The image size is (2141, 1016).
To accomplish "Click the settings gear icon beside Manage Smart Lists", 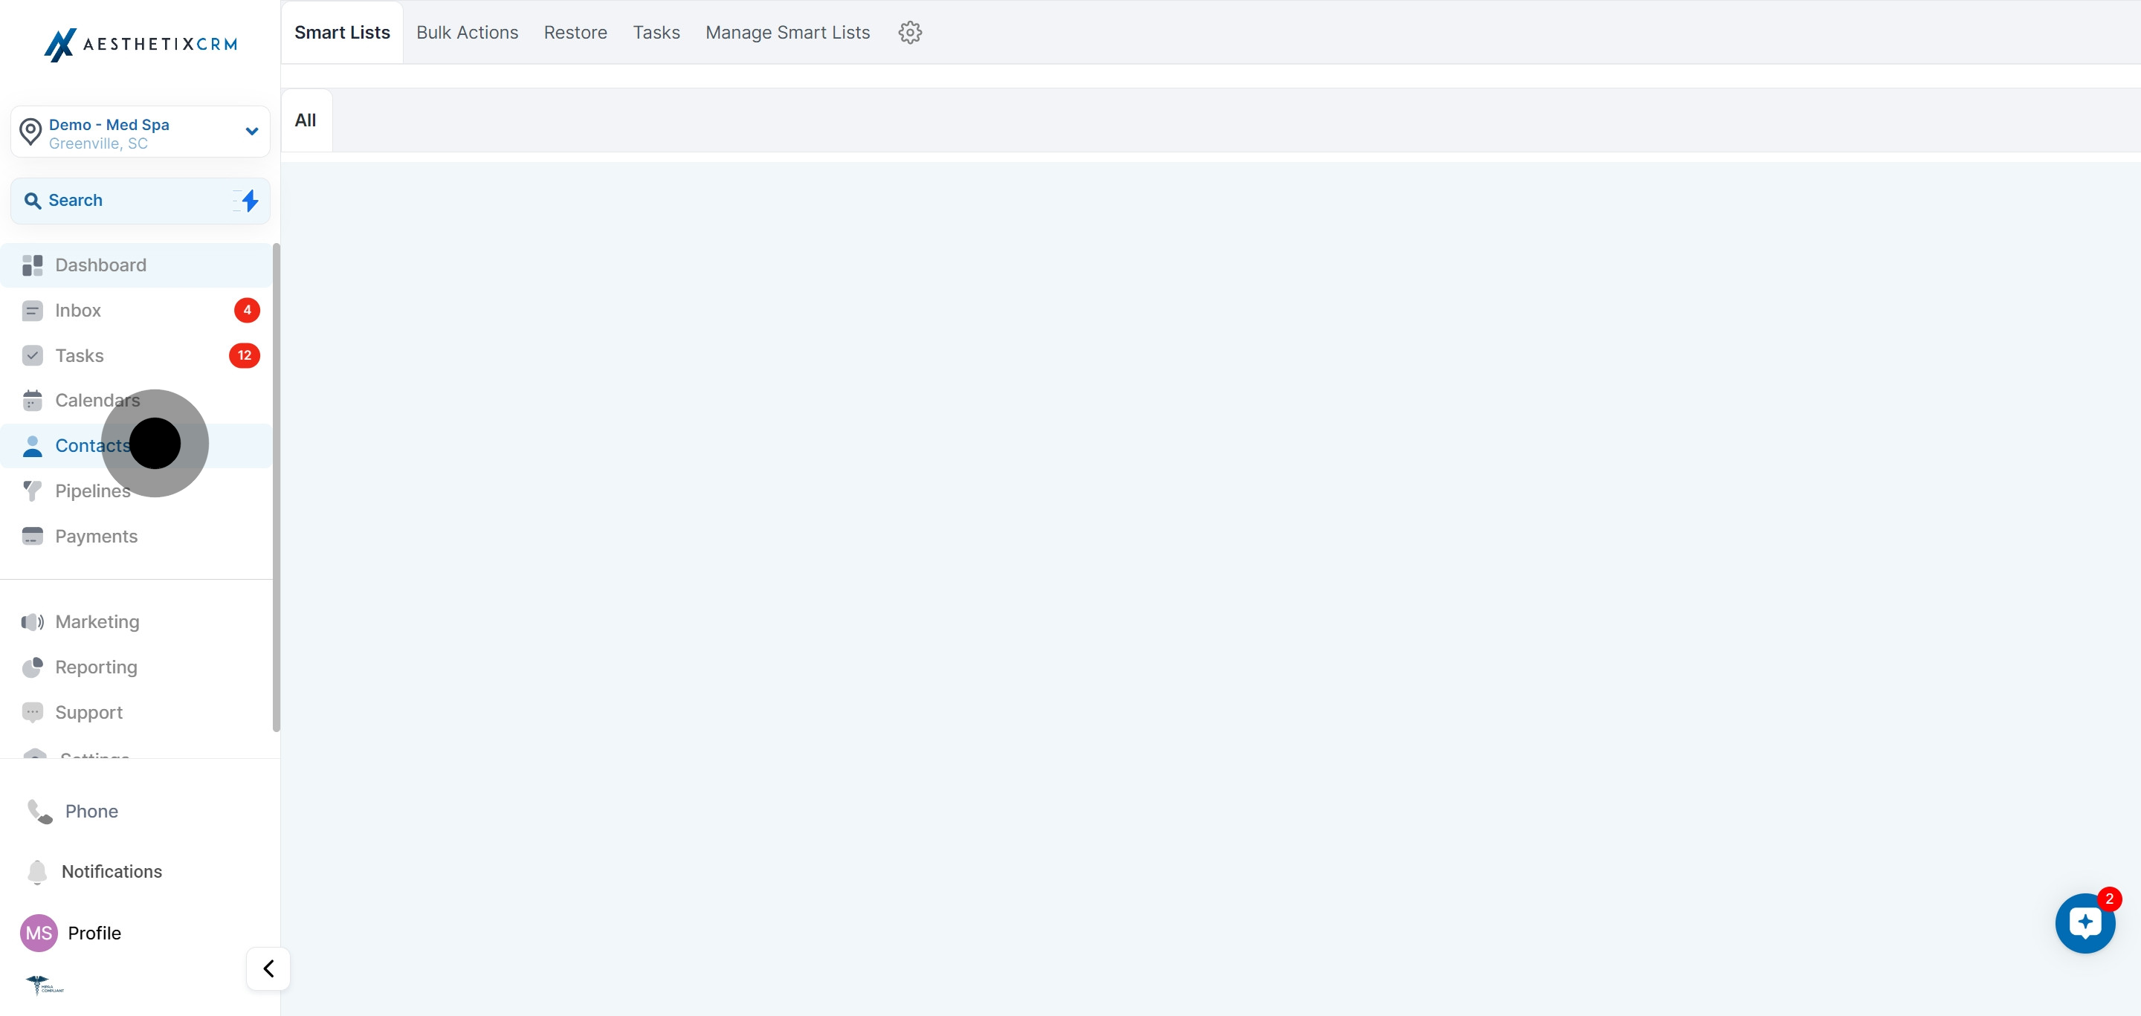I will click(x=909, y=33).
